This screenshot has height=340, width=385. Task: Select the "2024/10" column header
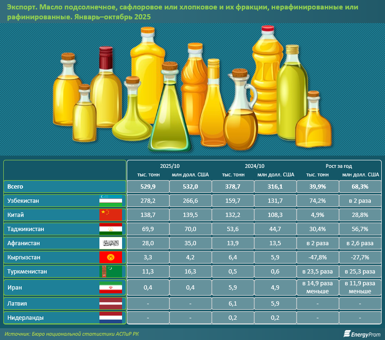pos(254,166)
